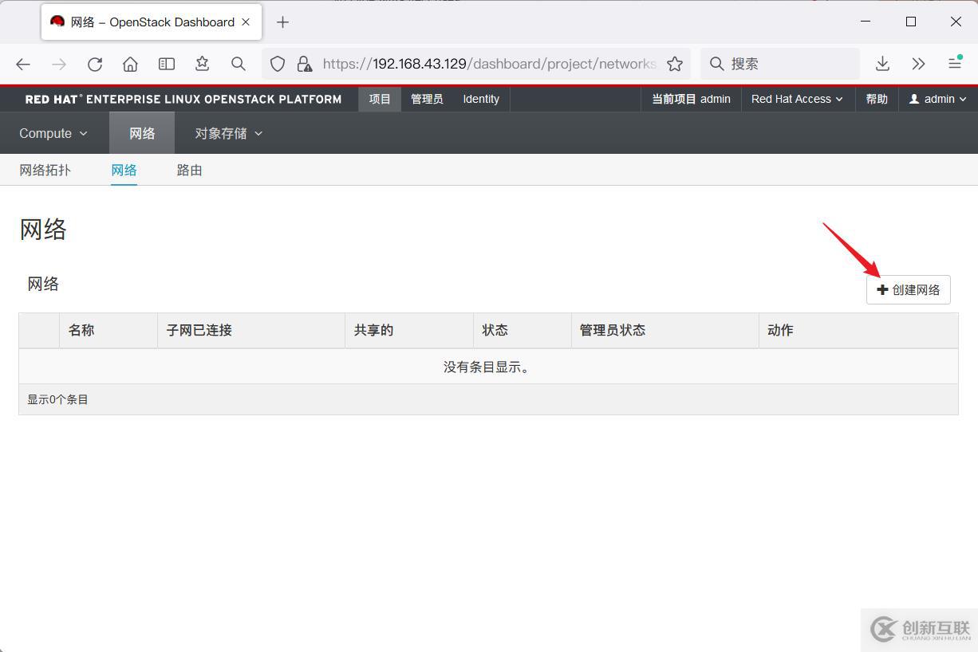Click the Red Hat OpenStack Platform logo
The height and width of the screenshot is (652, 978).
tap(183, 100)
